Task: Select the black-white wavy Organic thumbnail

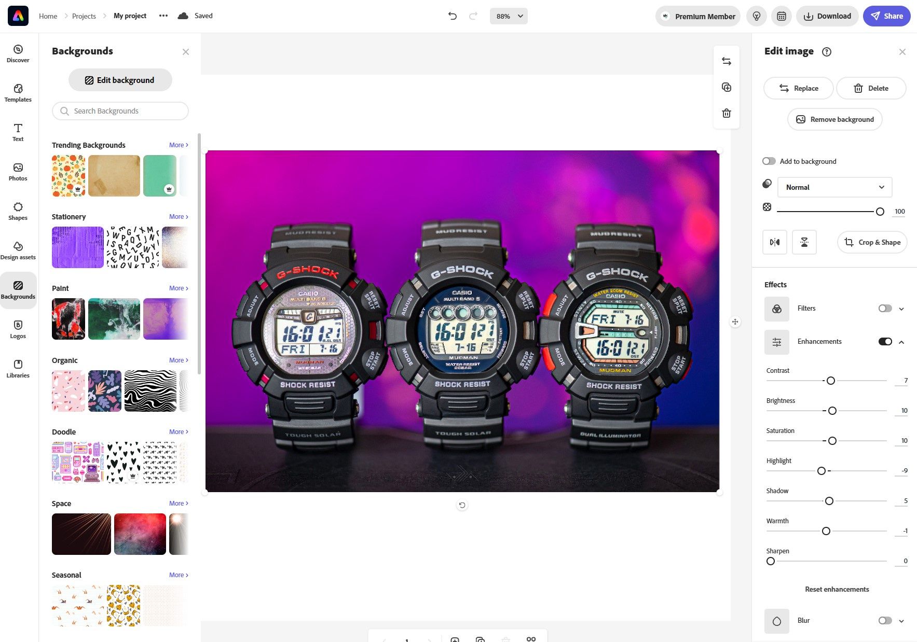Action: click(150, 391)
